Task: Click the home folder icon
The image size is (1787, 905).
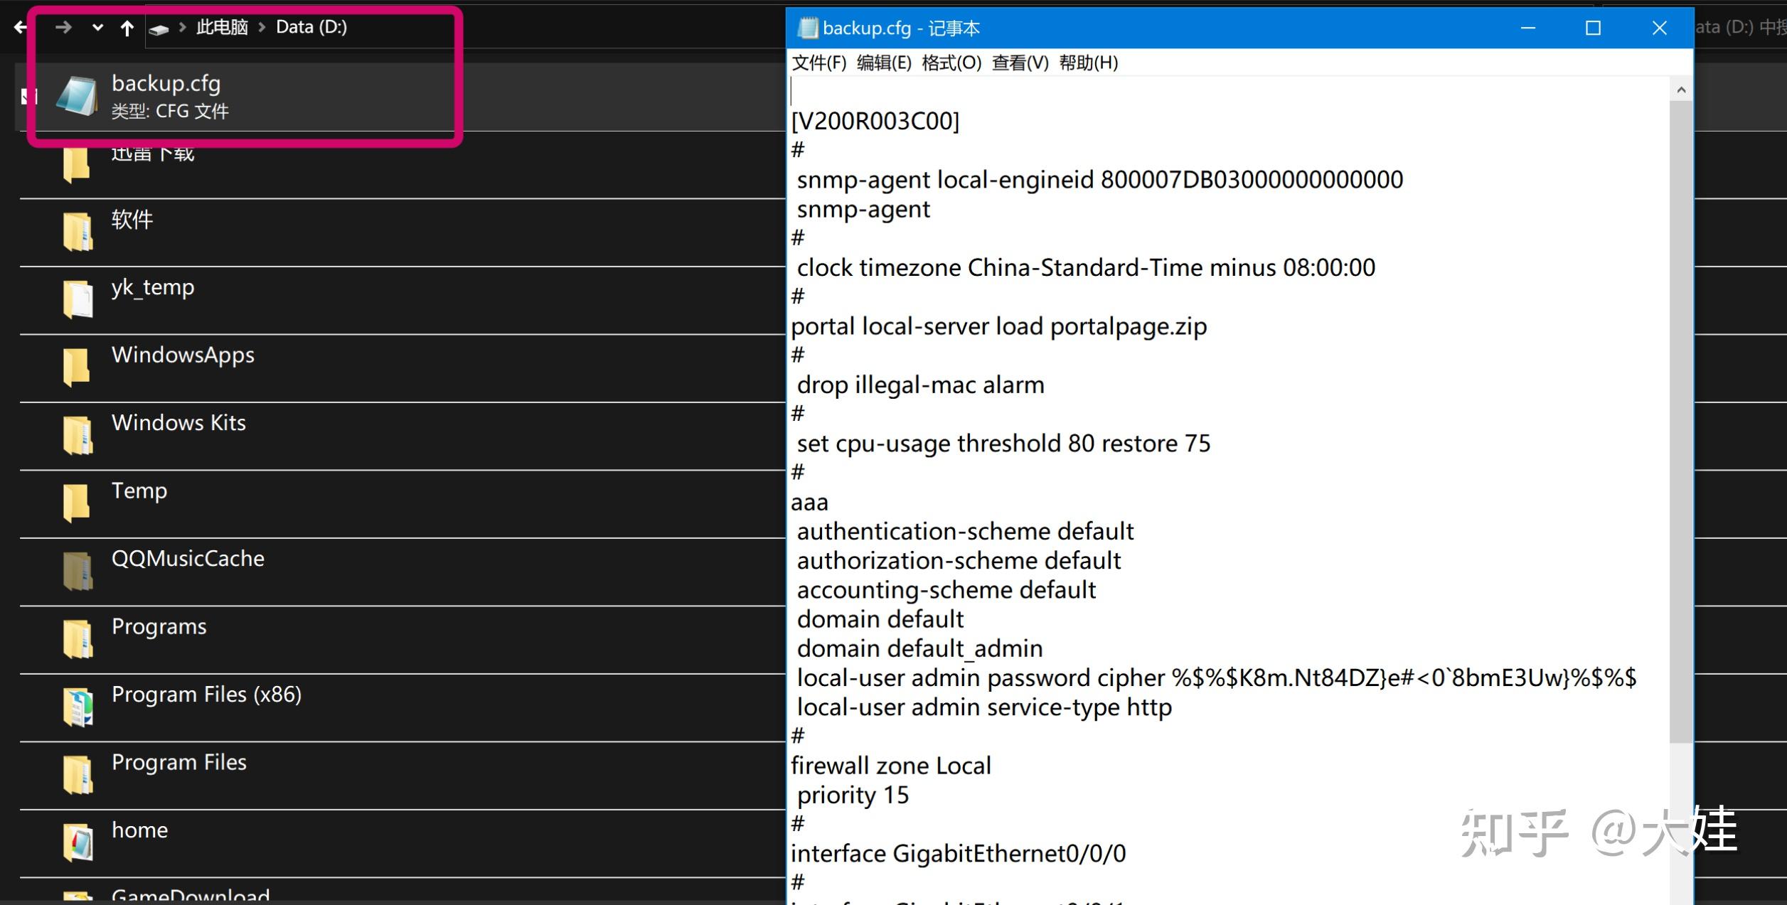Action: (78, 842)
